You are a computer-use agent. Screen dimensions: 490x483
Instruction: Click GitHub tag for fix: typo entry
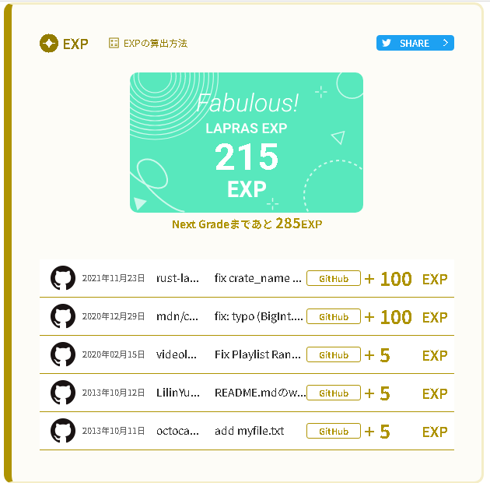click(x=333, y=316)
